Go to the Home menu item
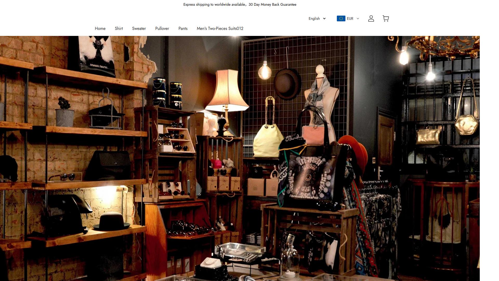This screenshot has width=499, height=281. (x=100, y=29)
